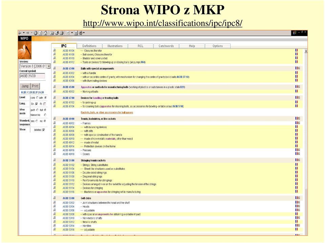
Task: Jump to section A letter link
Action: (x=22, y=92)
